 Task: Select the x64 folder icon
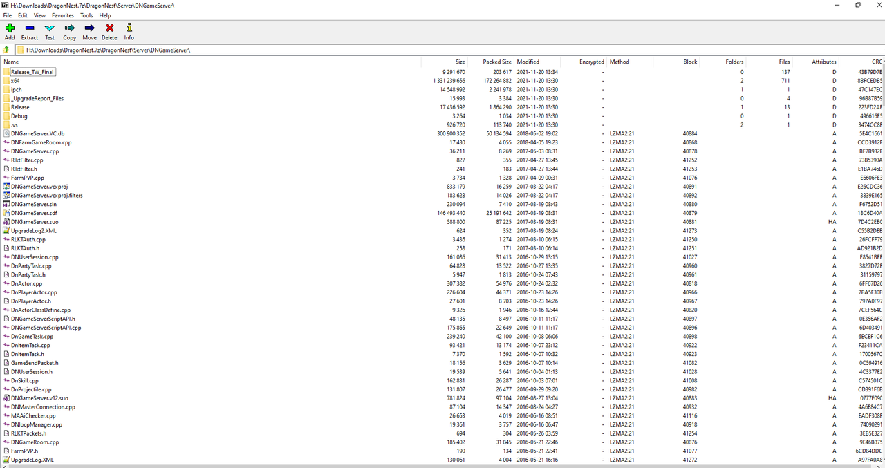(x=6, y=81)
